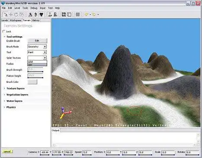Select the rotate tool
The height and width of the screenshot is (158, 202).
[x=16, y=14]
